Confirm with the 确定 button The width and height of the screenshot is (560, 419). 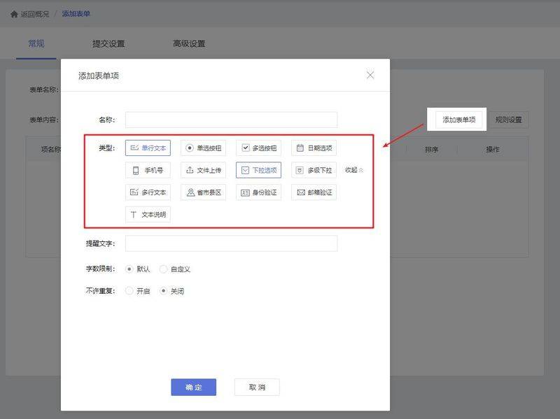click(194, 388)
